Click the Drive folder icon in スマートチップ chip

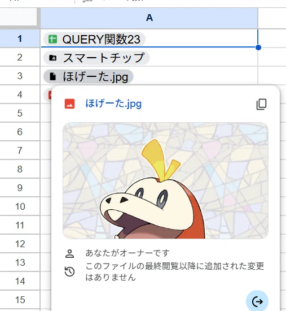click(52, 58)
